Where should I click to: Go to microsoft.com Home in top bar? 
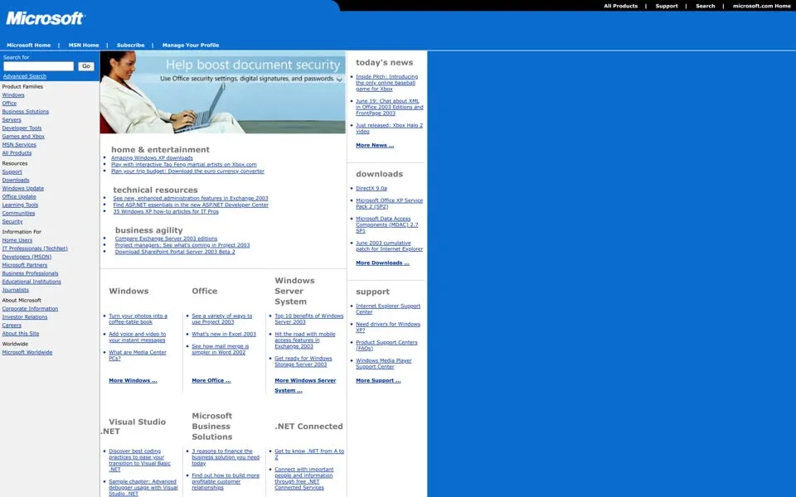pos(761,6)
